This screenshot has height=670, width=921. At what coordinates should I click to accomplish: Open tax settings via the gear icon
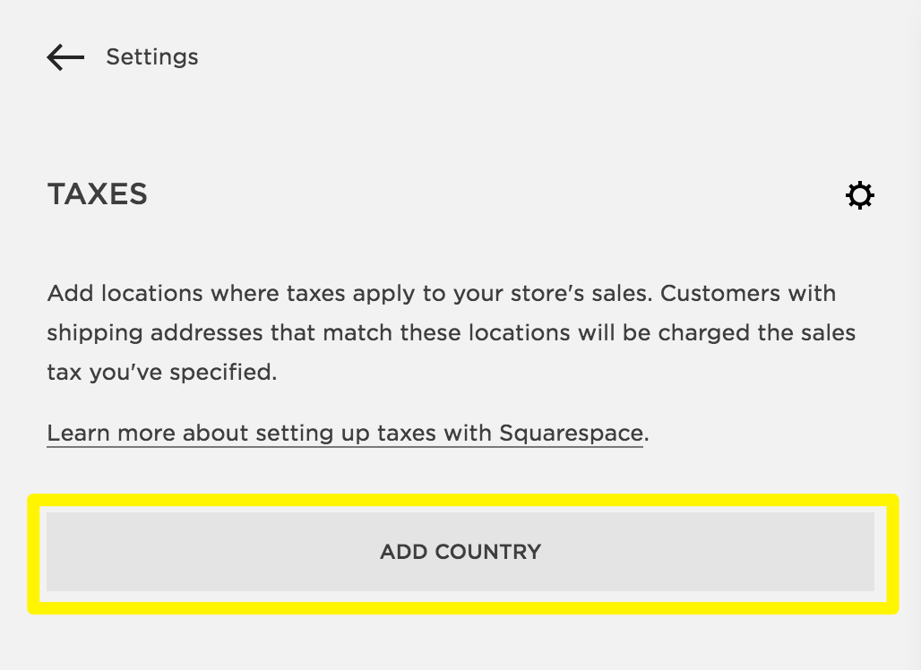pos(860,195)
